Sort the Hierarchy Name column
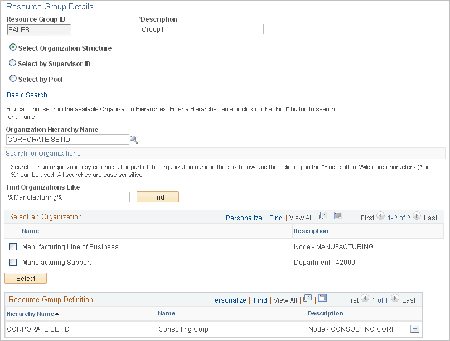The height and width of the screenshot is (341, 450). pyautogui.click(x=29, y=313)
